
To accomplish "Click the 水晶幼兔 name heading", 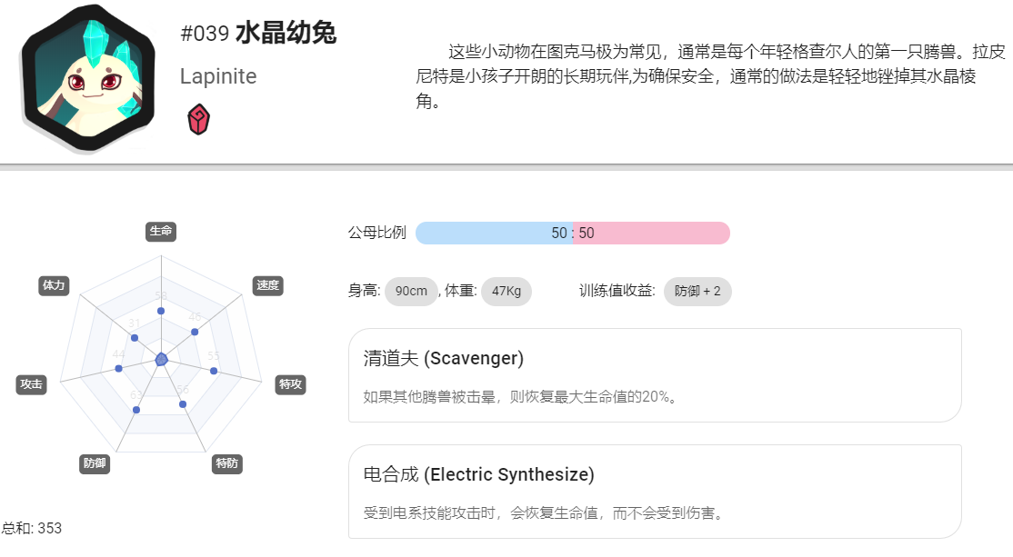I will pos(286,33).
